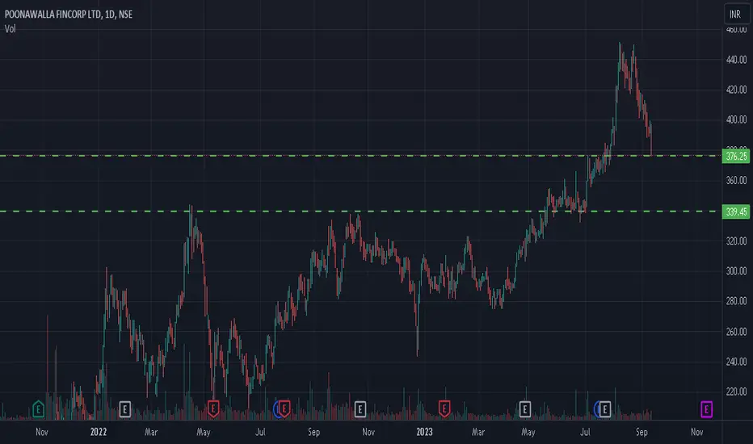Click the 400.00 price axis label
The width and height of the screenshot is (753, 444).
coord(736,119)
